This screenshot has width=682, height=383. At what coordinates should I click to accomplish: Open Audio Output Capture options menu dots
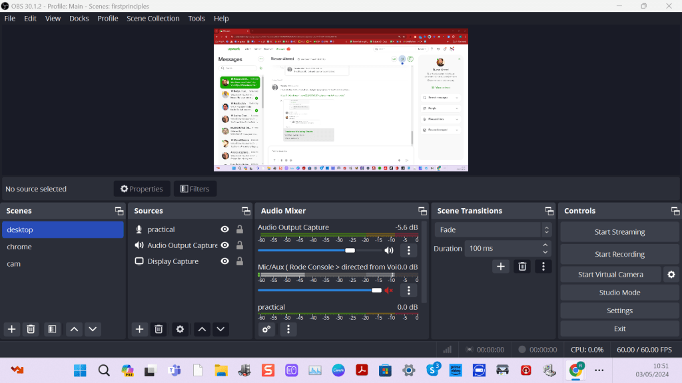pos(408,250)
